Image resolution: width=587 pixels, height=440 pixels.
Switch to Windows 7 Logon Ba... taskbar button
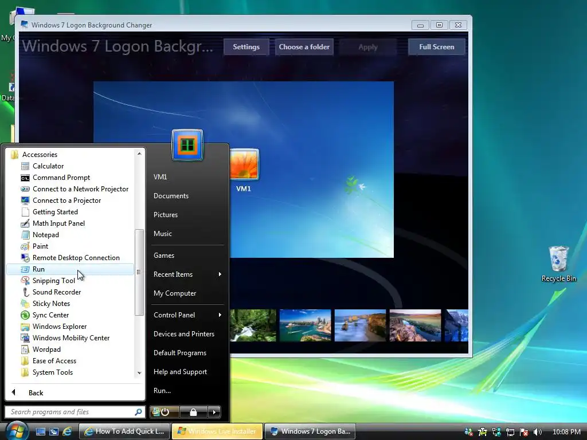coord(310,431)
